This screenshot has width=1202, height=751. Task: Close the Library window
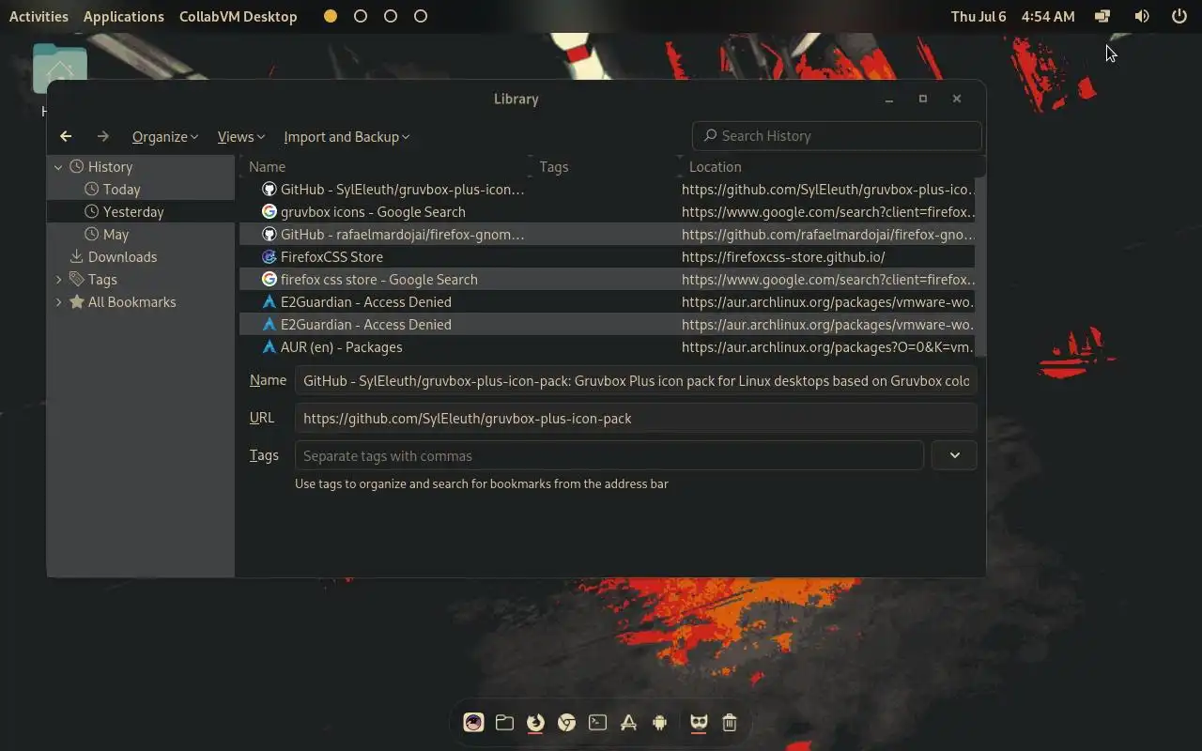point(957,99)
